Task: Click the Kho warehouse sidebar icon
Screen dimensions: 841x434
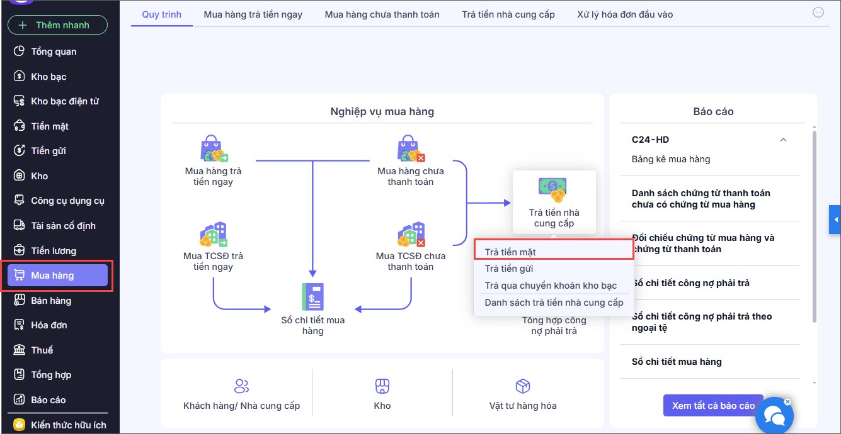Action: click(19, 176)
